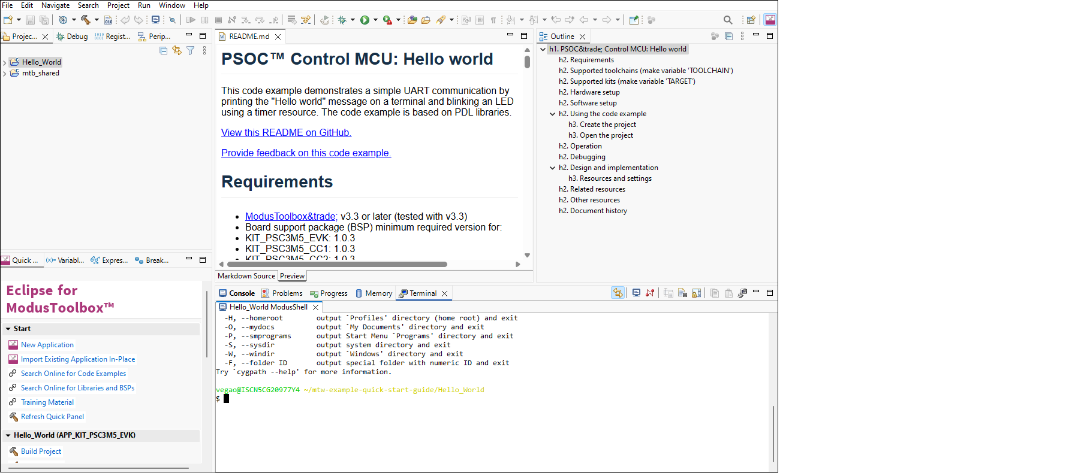Collapse all items in Project Explorer

tap(164, 51)
